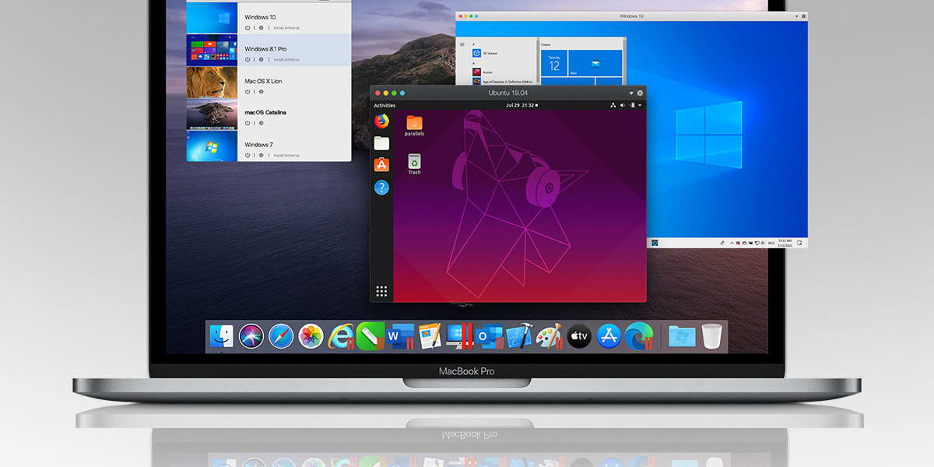934x467 pixels.
Task: Toggle power for Windows 8.1 Pro VM
Action: coord(248,59)
